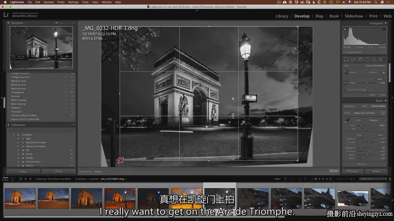Select the Red Eye Correction tool
The image size is (394, 221).
[360, 59]
